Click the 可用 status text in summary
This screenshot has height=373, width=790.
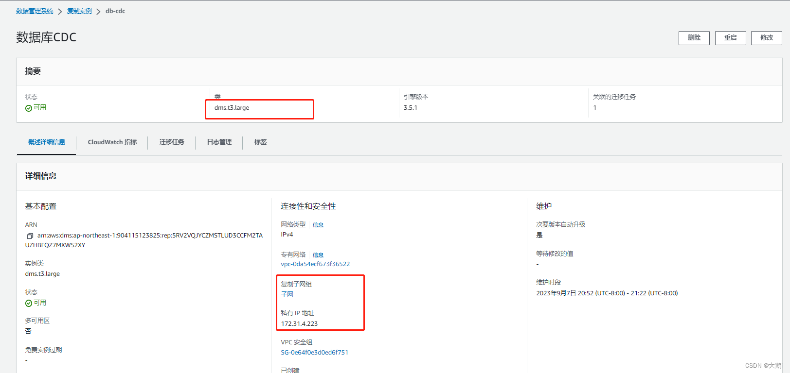(40, 108)
